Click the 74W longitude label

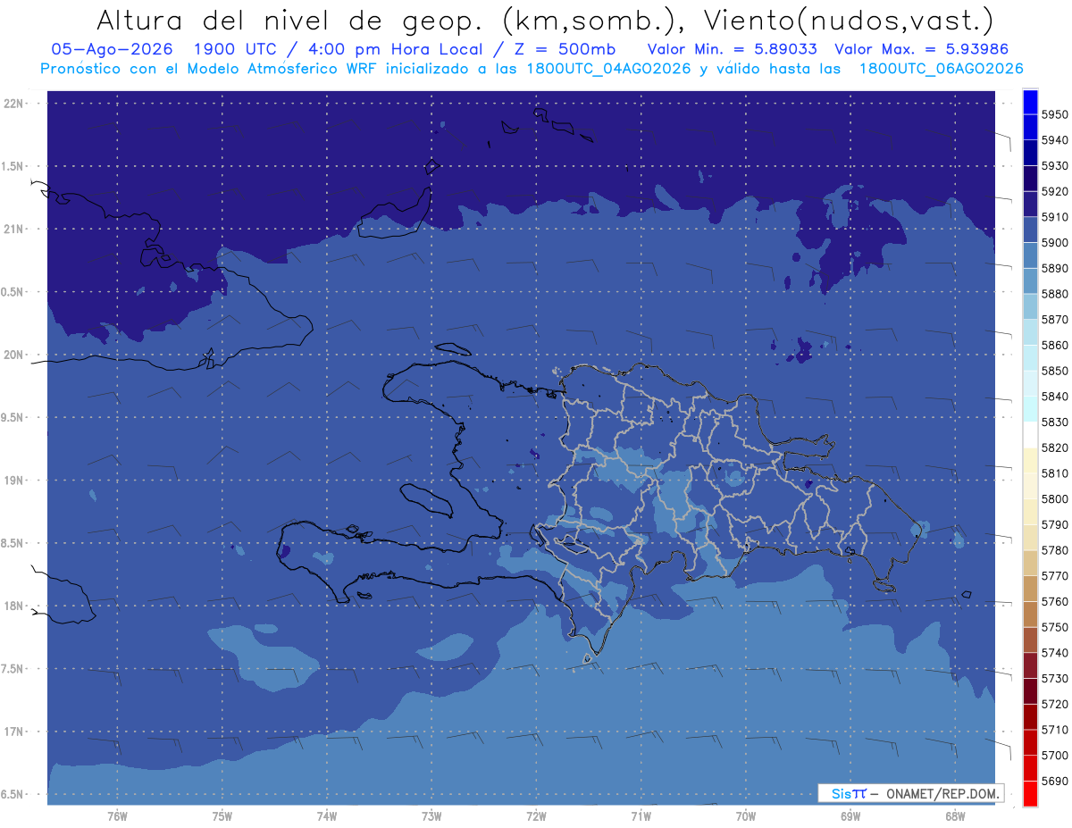[x=327, y=816]
